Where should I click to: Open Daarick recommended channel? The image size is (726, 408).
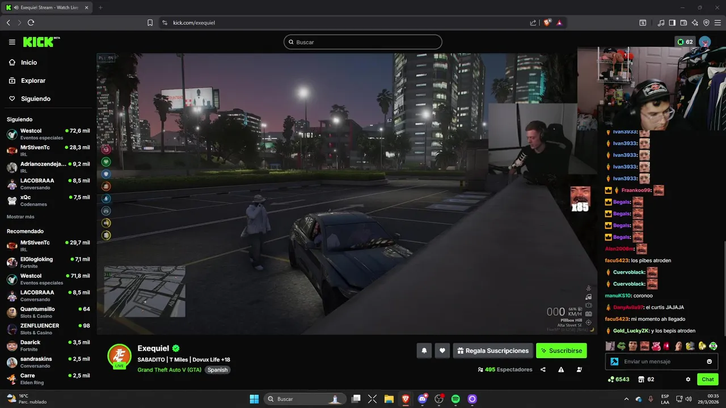click(48, 345)
